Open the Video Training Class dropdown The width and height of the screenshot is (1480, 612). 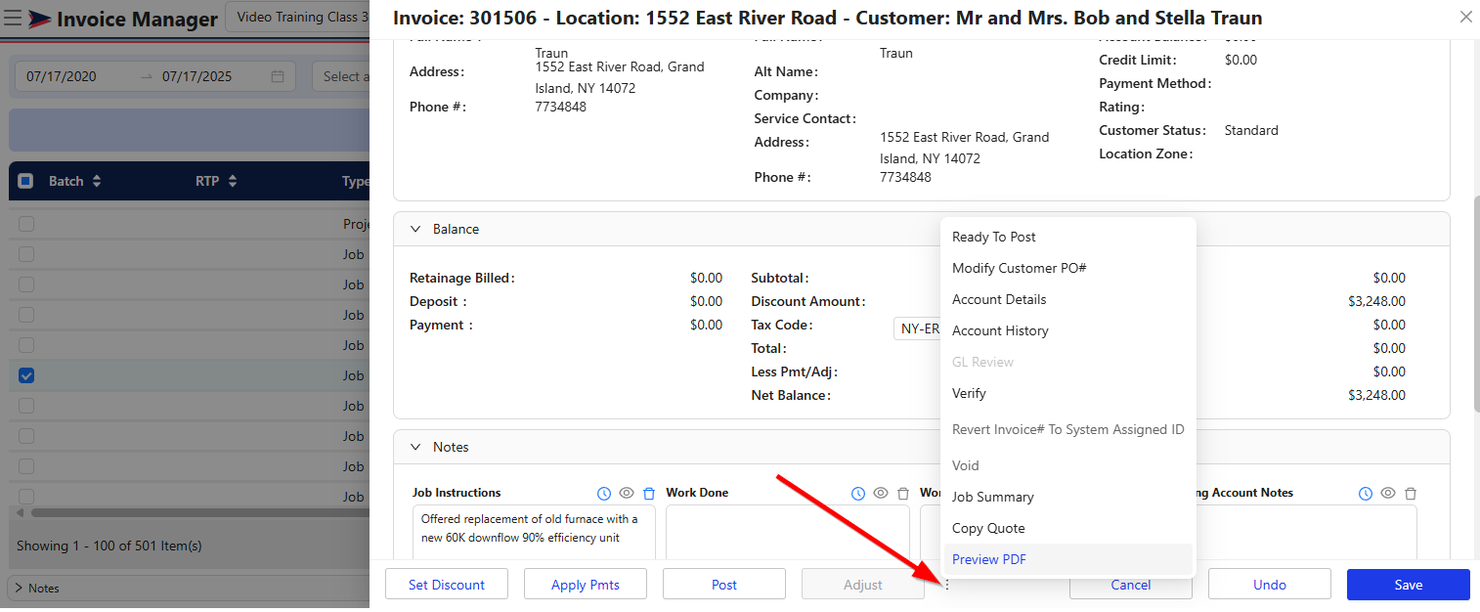pyautogui.click(x=298, y=18)
